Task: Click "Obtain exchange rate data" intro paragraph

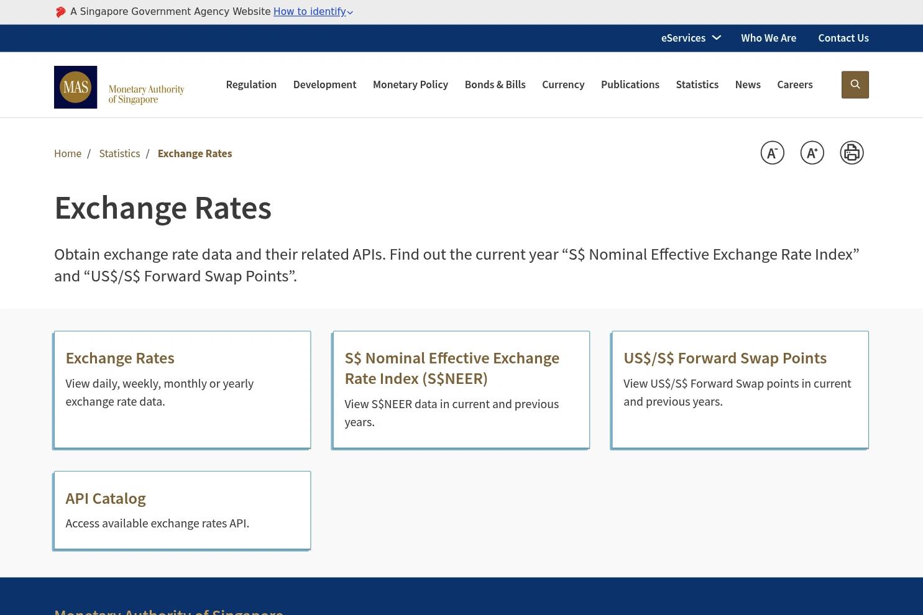Action: coord(457,265)
